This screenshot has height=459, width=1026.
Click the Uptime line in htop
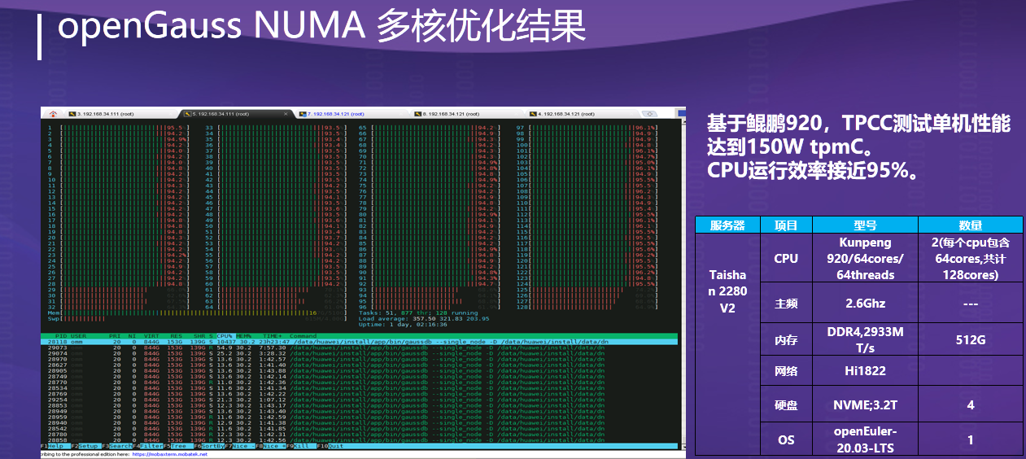pos(402,324)
